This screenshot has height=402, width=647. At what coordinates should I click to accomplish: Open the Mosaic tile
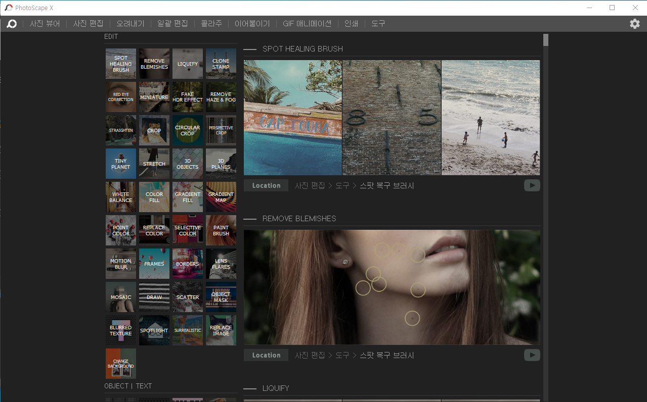(x=121, y=297)
